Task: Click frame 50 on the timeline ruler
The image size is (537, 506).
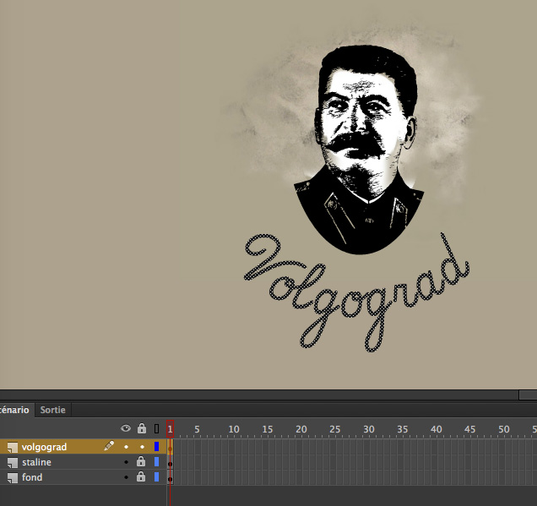Action: [x=503, y=429]
